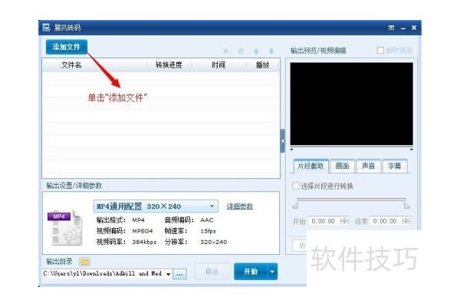Viewport: 460px width, 307px height.
Task: Open the 声音 tab
Action: [368, 166]
